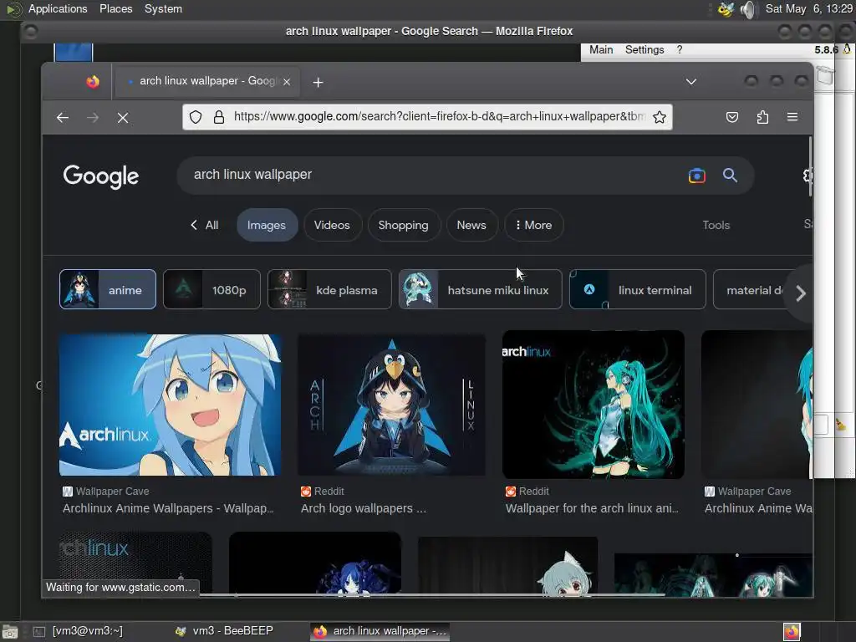Select the kde plasma suggestion chip
856x642 pixels.
[329, 289]
